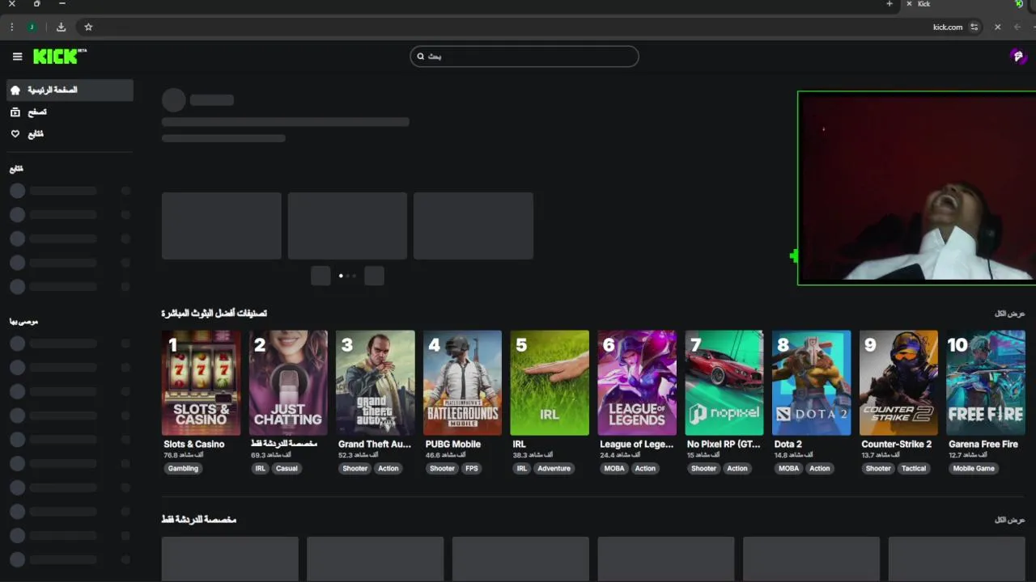Open Counter-Strike 2 category thumbnail
This screenshot has height=582, width=1036.
898,383
